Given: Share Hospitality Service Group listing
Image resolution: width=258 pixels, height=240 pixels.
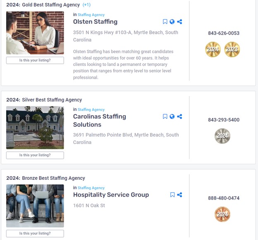Looking at the screenshot, I should pyautogui.click(x=179, y=195).
